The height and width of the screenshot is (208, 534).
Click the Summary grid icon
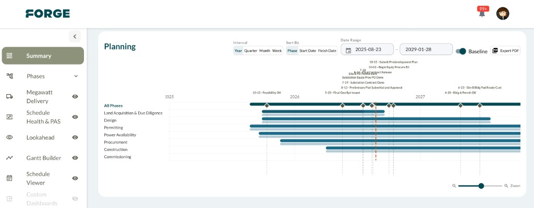pos(9,56)
